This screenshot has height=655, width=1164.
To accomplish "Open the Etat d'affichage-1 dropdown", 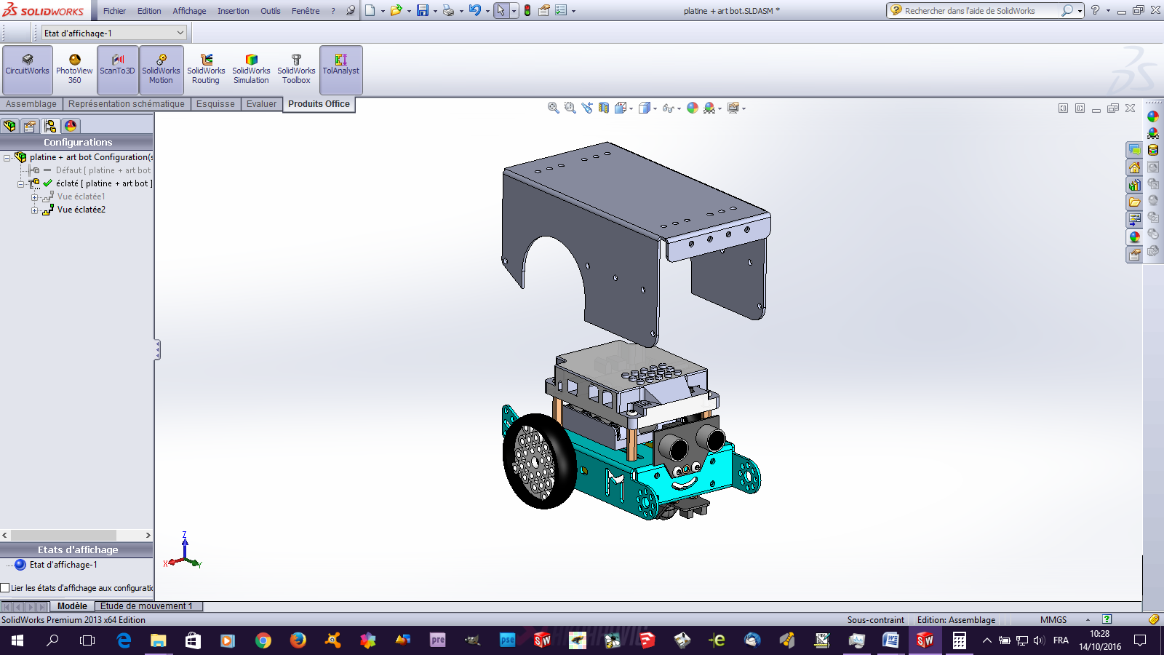I will (180, 33).
